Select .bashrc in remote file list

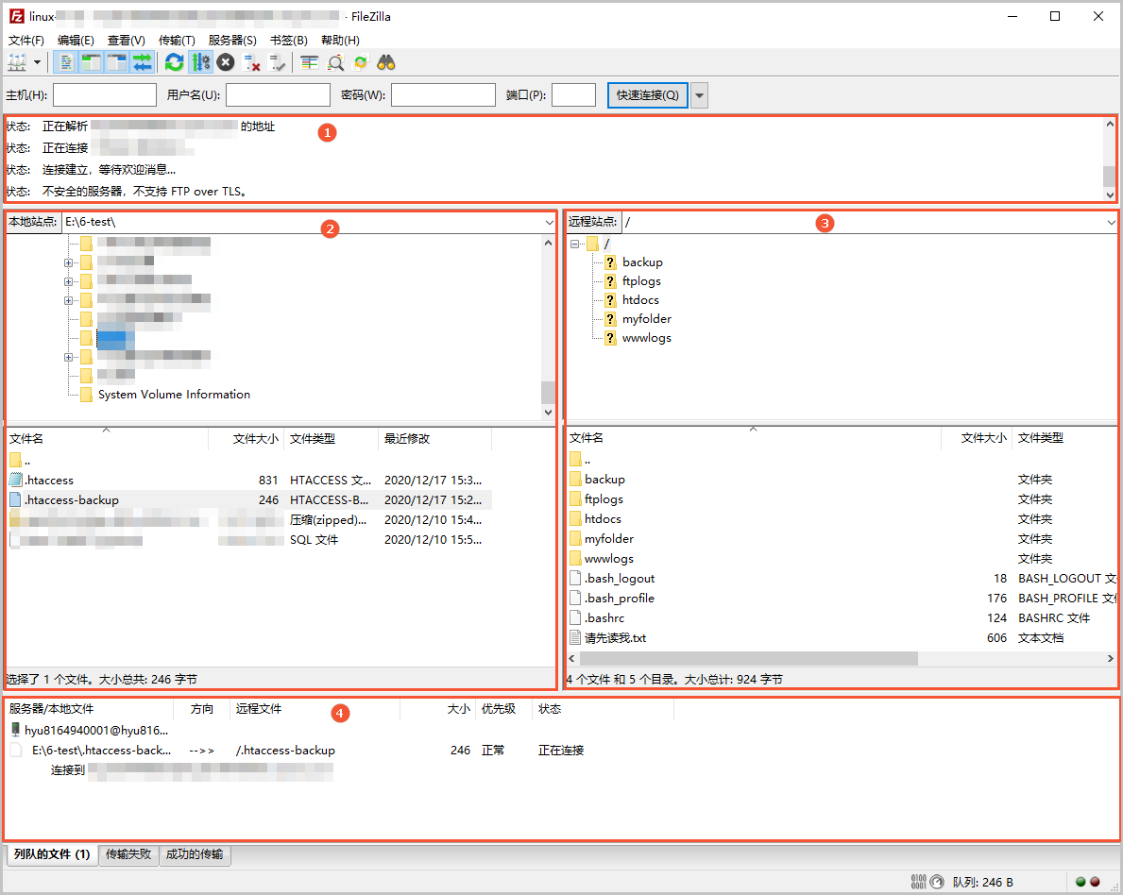pyautogui.click(x=842, y=617)
